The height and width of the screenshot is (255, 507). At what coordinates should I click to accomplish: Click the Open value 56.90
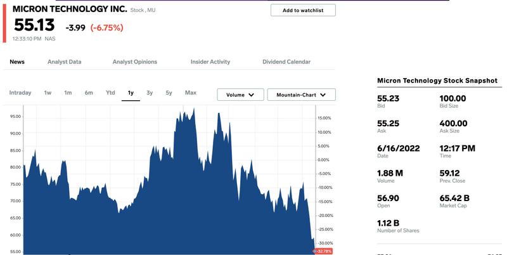click(388, 198)
